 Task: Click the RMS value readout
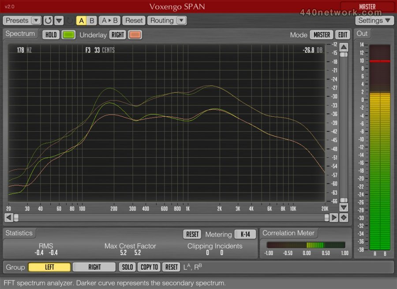pos(46,252)
